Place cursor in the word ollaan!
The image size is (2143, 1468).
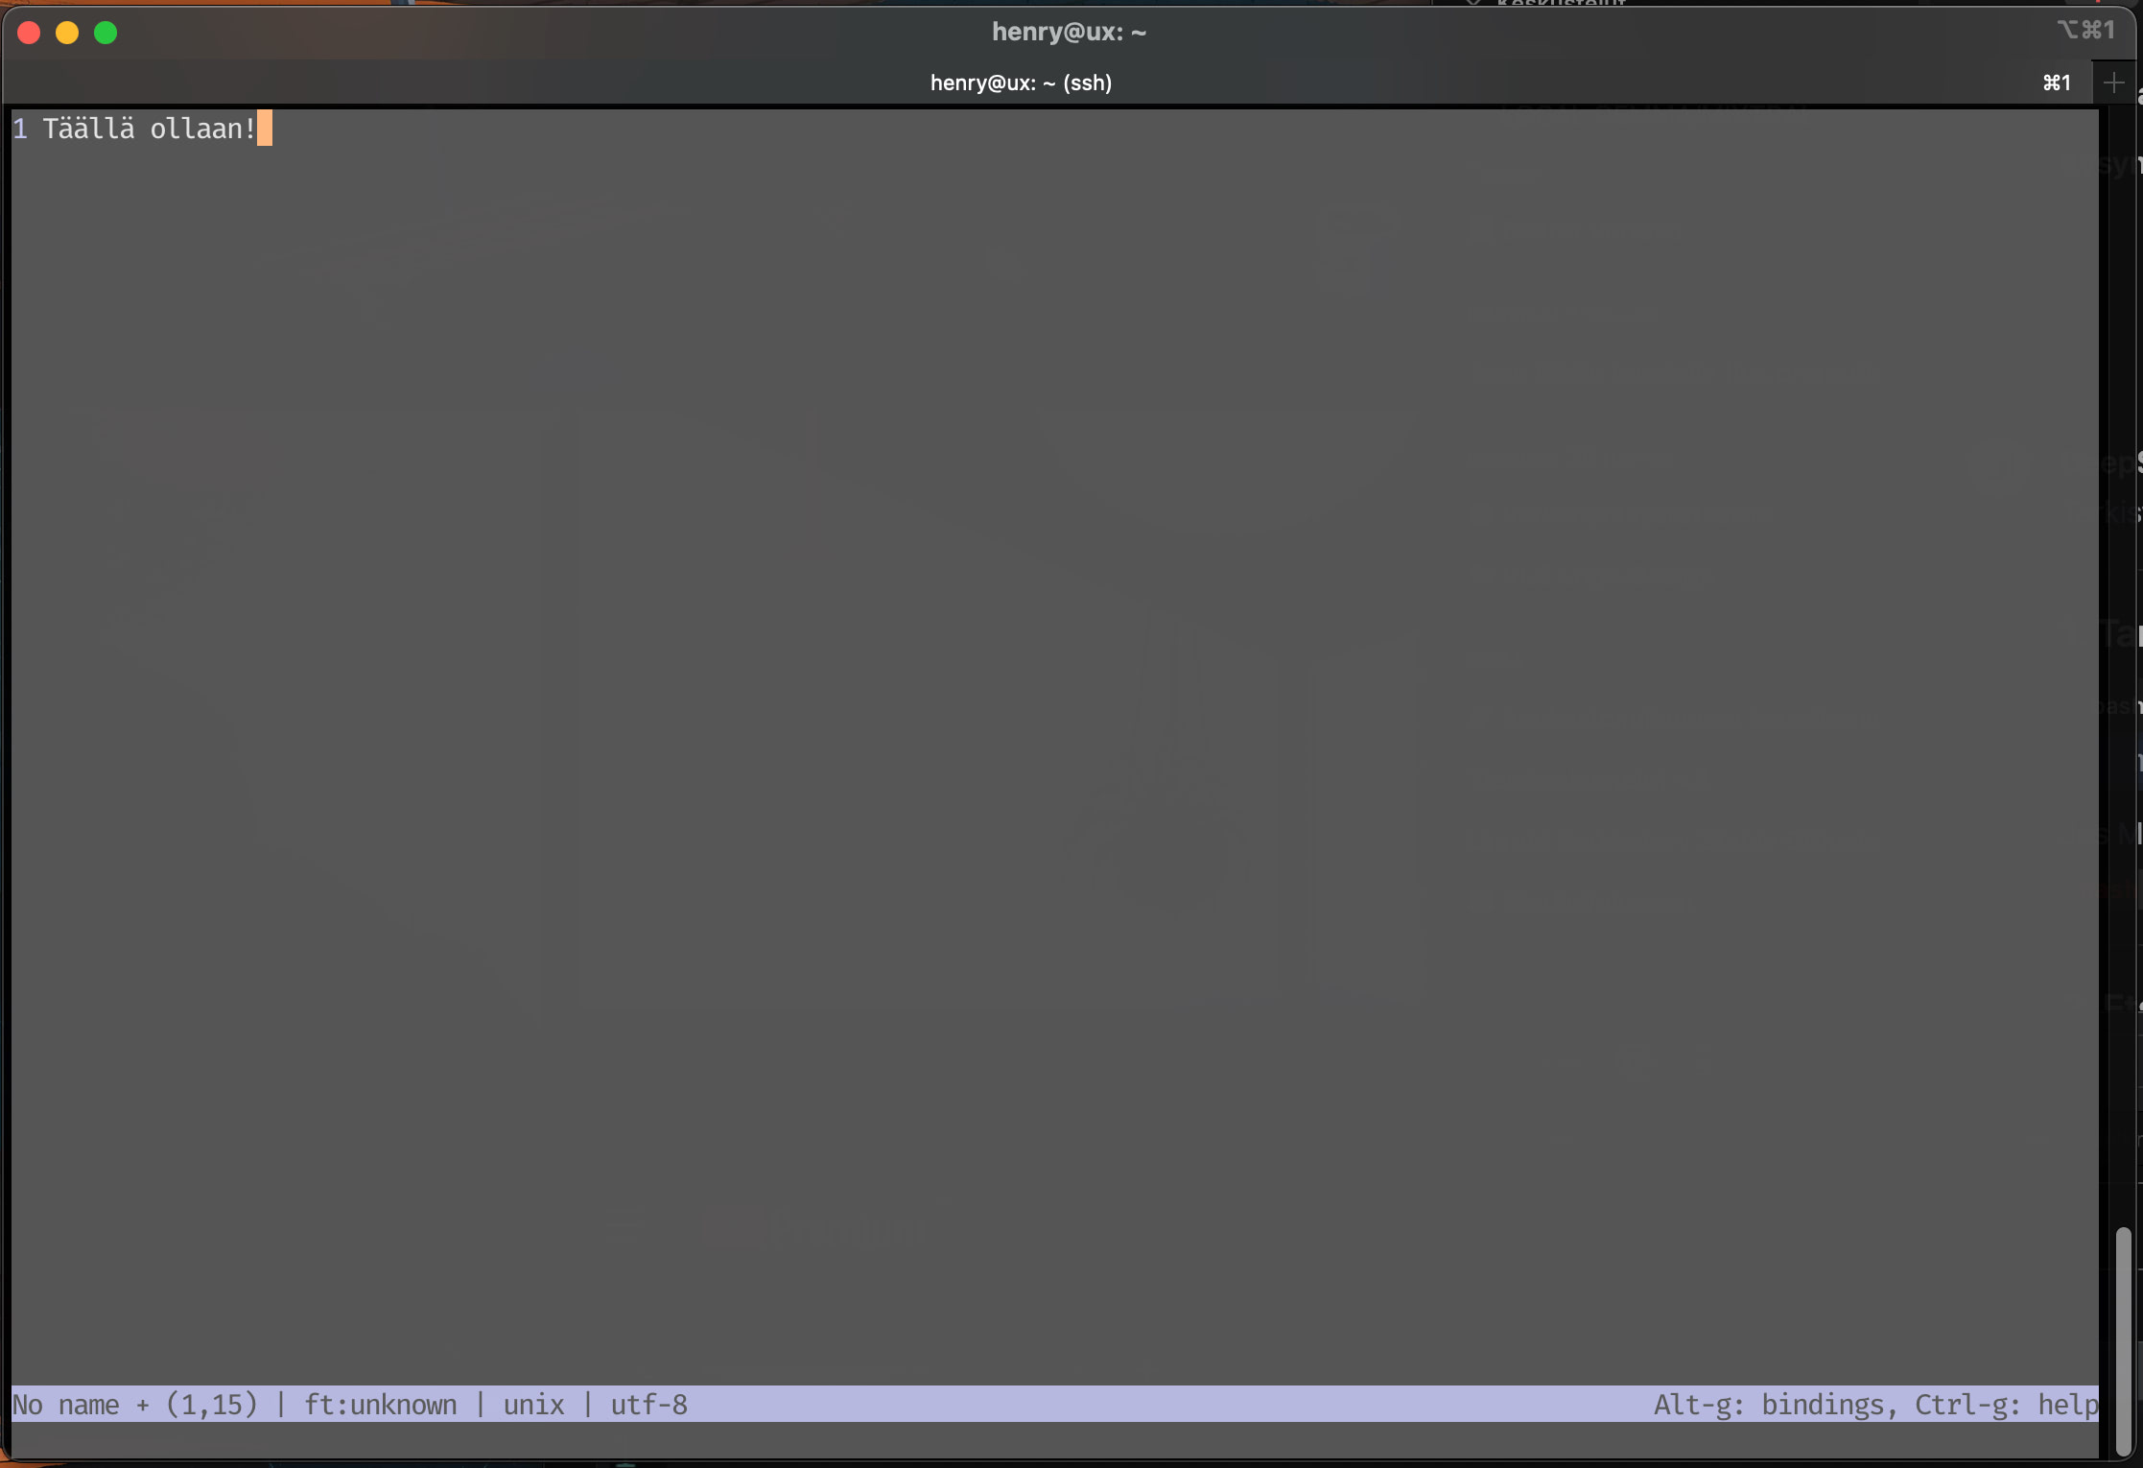click(202, 129)
